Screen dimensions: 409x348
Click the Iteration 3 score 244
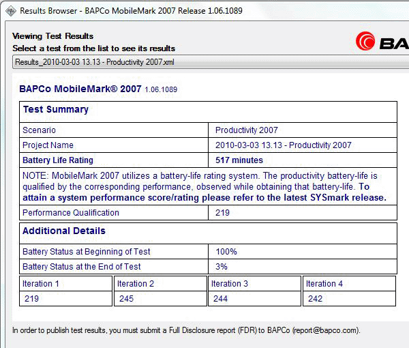click(x=220, y=299)
